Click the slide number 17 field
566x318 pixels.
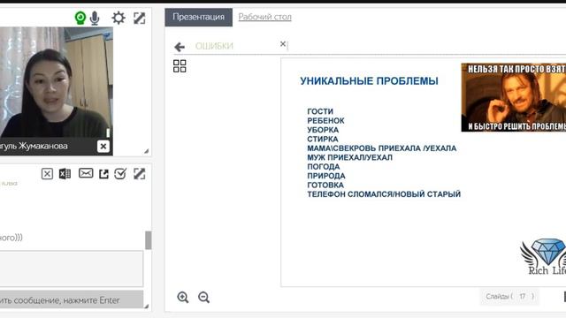pos(523,297)
